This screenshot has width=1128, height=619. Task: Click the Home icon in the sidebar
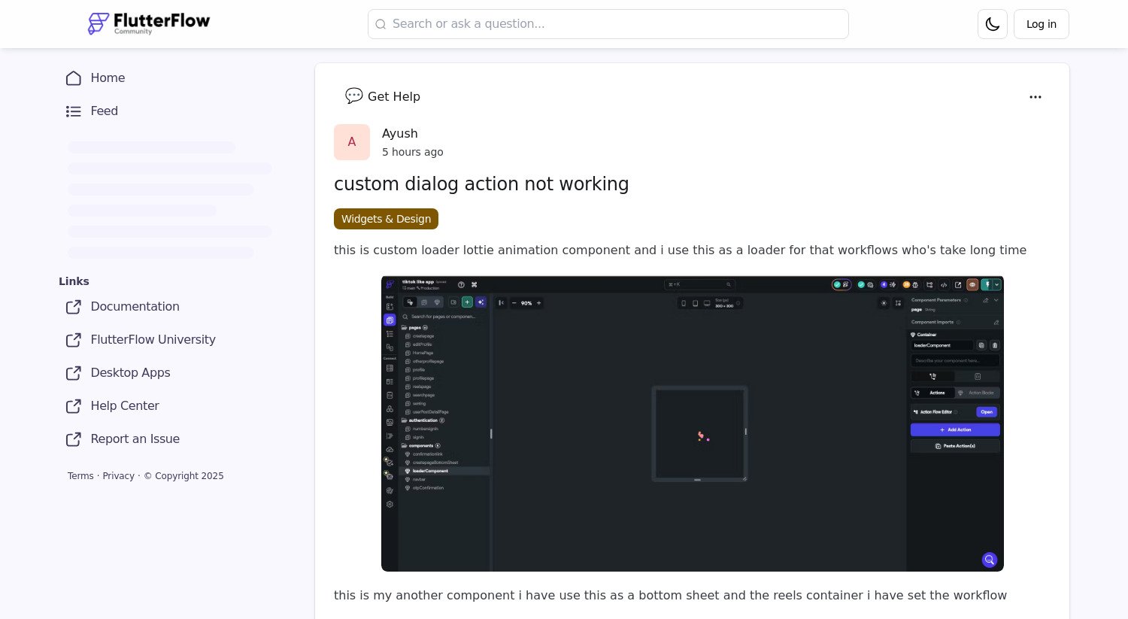pyautogui.click(x=74, y=78)
